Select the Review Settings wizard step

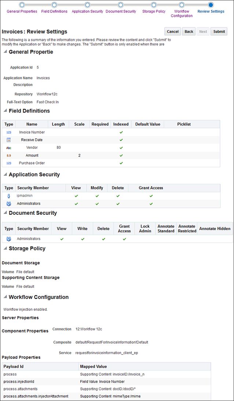coord(211,5)
